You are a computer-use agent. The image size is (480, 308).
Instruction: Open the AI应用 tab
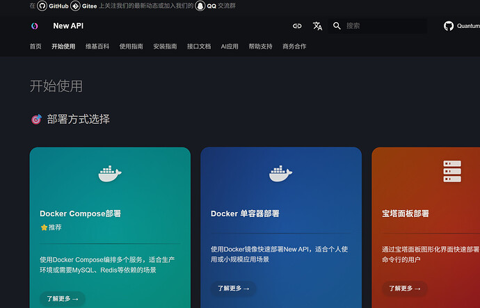[230, 47]
